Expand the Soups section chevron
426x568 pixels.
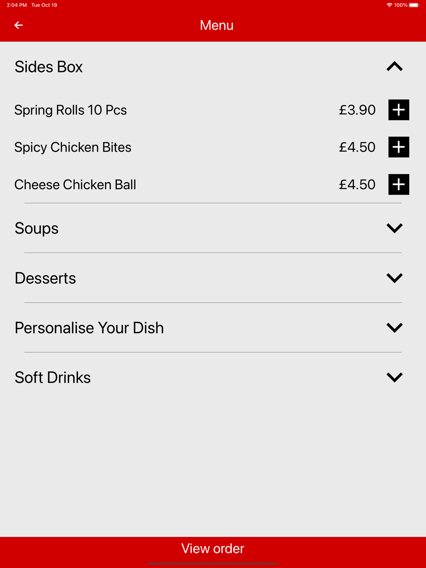394,228
